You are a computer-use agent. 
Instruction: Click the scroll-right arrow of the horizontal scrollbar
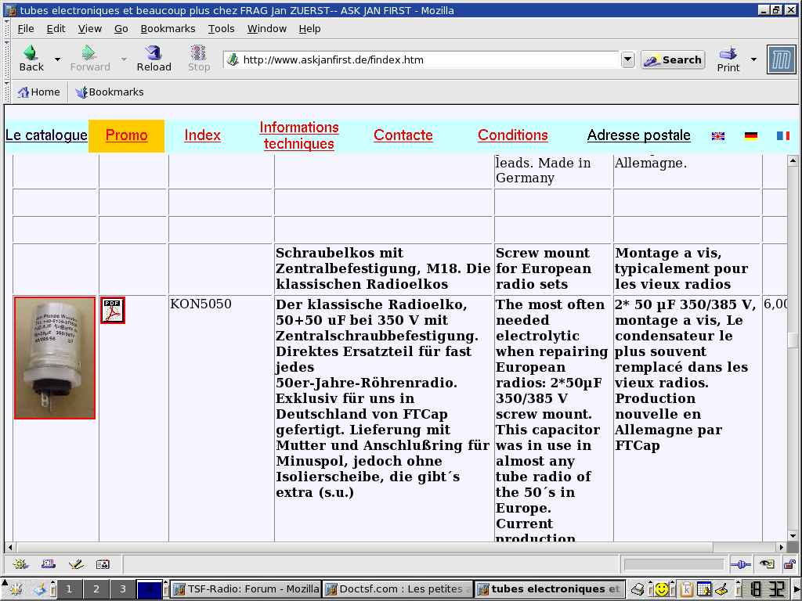tap(781, 547)
